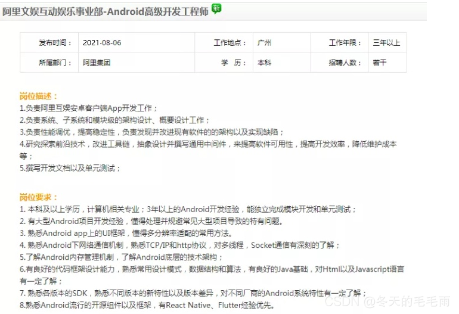The height and width of the screenshot is (314, 459).
Task: Click the green 新 badge icon
Action: click(x=216, y=9)
